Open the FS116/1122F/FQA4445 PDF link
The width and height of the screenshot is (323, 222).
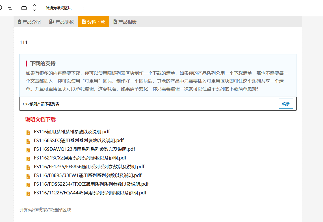pos(90,193)
